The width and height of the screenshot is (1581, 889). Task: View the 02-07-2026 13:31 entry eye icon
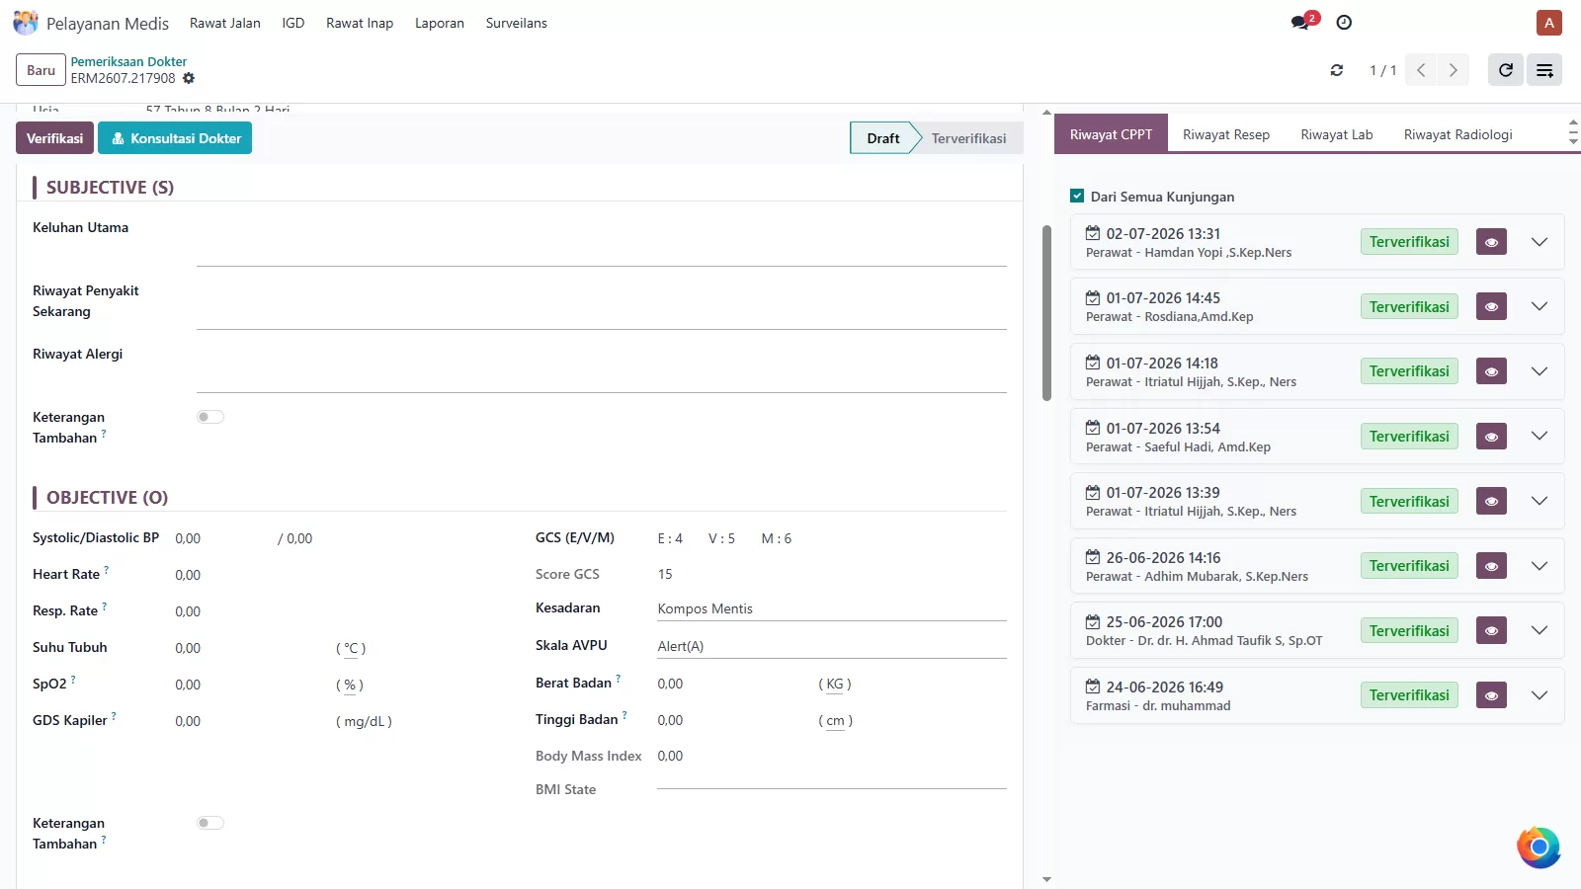coord(1491,242)
